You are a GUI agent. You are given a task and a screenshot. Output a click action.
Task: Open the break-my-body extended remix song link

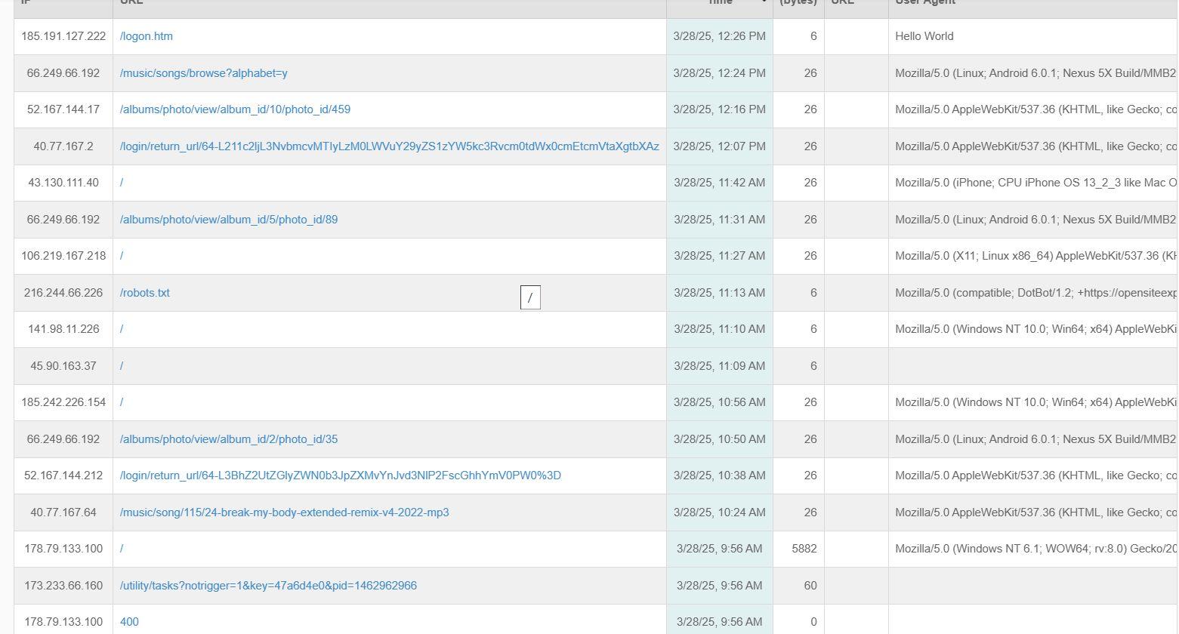pyautogui.click(x=284, y=512)
